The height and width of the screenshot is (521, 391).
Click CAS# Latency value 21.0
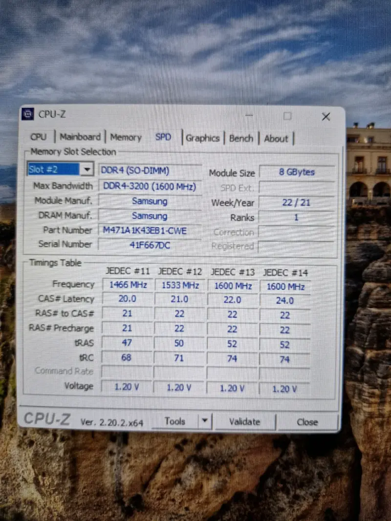180,299
